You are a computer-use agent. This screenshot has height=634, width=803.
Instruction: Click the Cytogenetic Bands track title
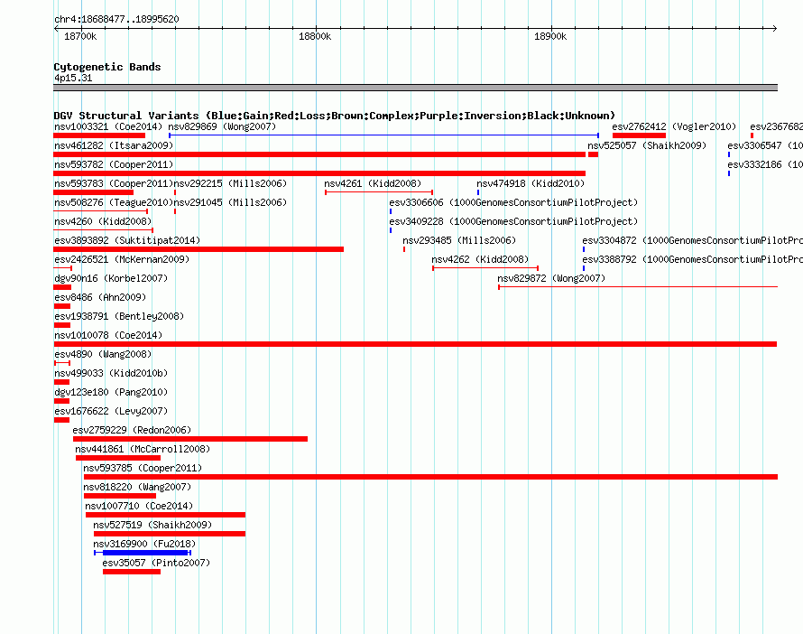(107, 67)
